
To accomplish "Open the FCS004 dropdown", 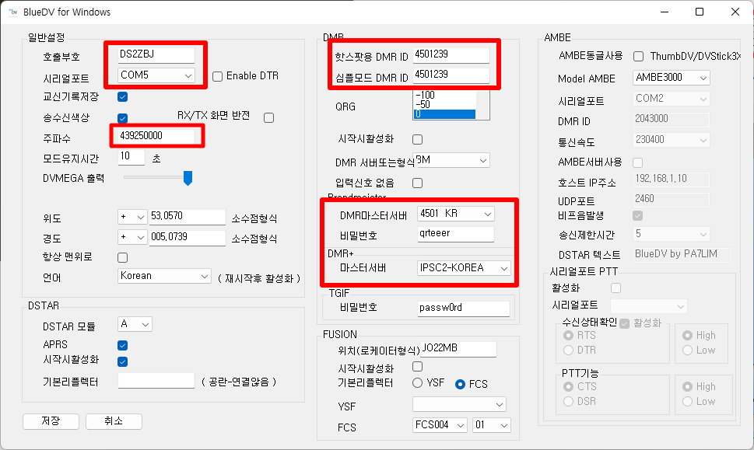I will (x=440, y=425).
